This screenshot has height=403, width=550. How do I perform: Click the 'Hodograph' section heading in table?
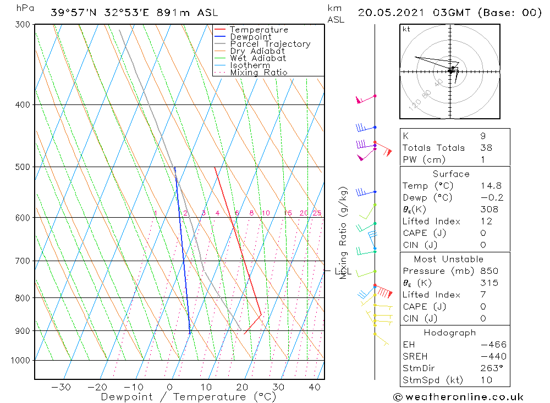pos(450,333)
